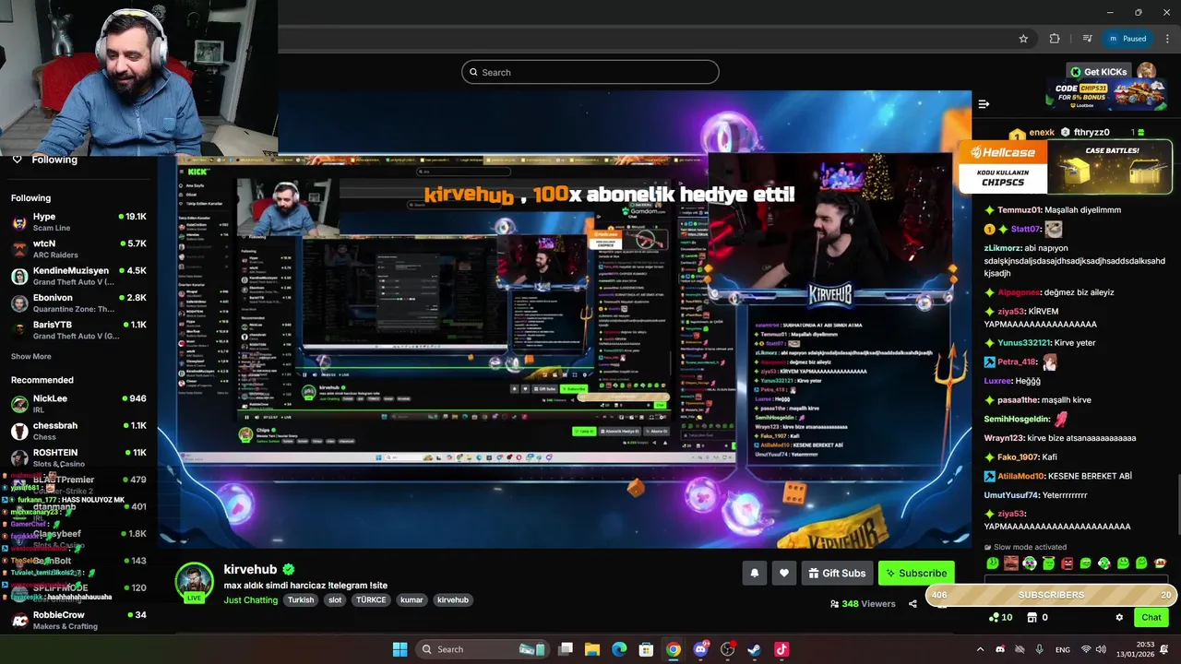Click the TÜRKCE tag
This screenshot has height=664, width=1181.
[x=371, y=599]
